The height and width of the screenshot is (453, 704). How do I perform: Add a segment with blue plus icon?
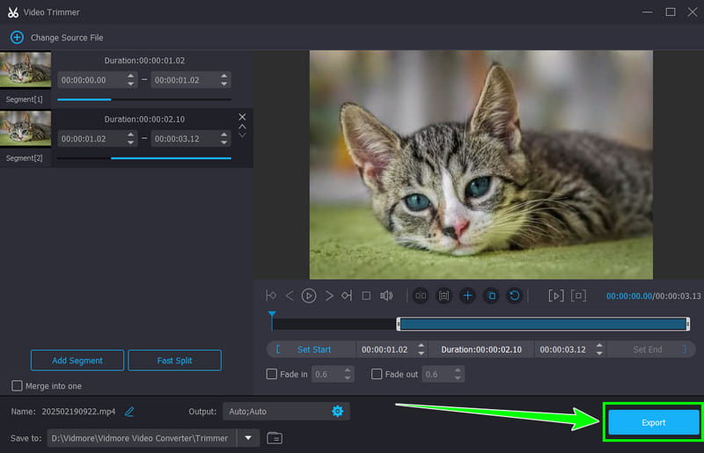467,296
